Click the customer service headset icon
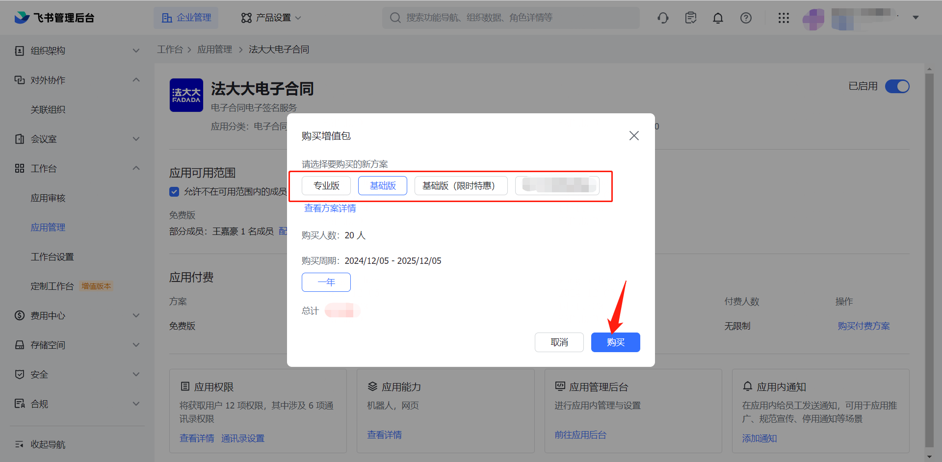This screenshot has width=942, height=462. coord(663,18)
